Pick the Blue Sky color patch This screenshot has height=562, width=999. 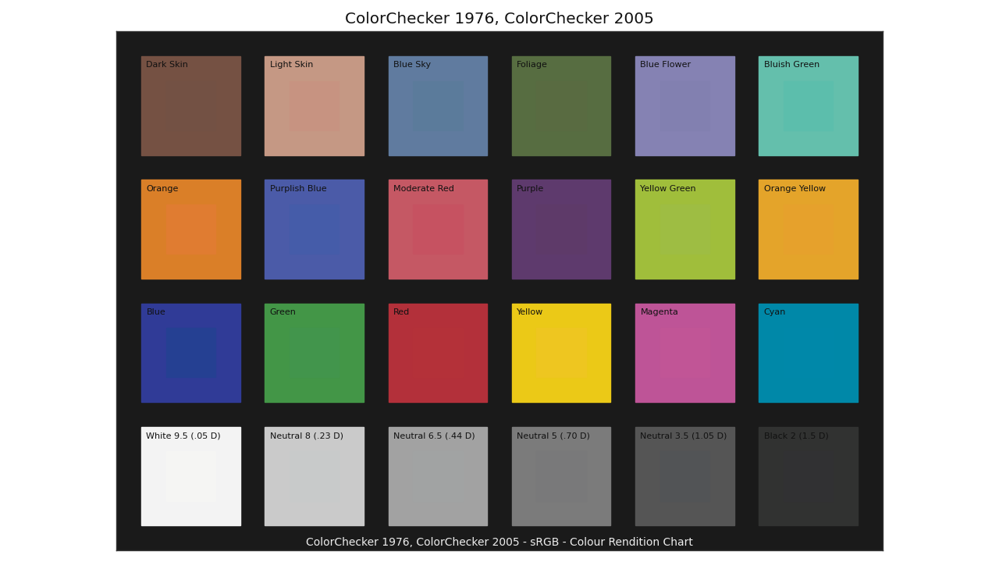tap(438, 106)
